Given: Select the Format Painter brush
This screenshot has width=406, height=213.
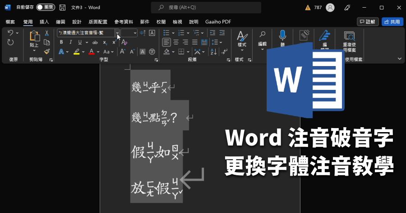Looking at the screenshot, I should [x=46, y=52].
